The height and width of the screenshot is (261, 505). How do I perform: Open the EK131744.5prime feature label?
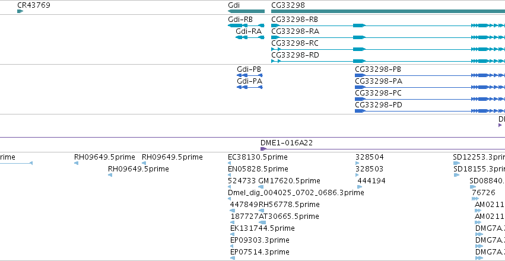click(x=262, y=228)
